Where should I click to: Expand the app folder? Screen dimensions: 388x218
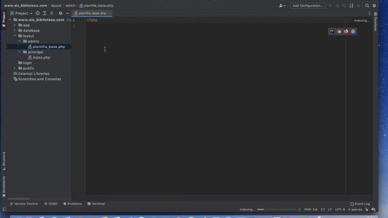click(15, 25)
